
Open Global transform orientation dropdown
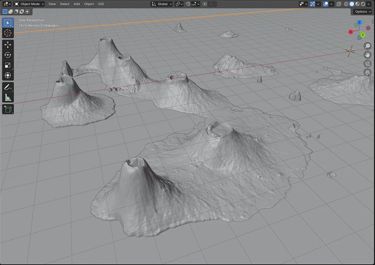(162, 4)
